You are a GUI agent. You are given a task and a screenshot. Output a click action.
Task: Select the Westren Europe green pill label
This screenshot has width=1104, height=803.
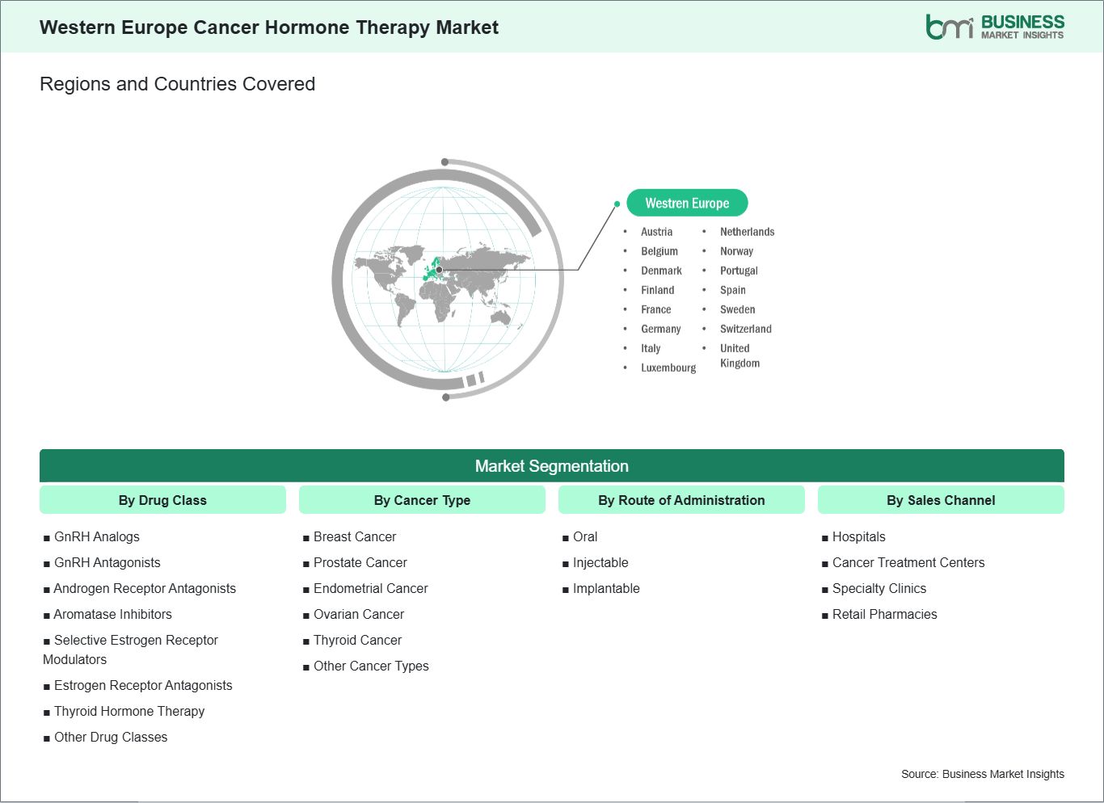point(687,204)
